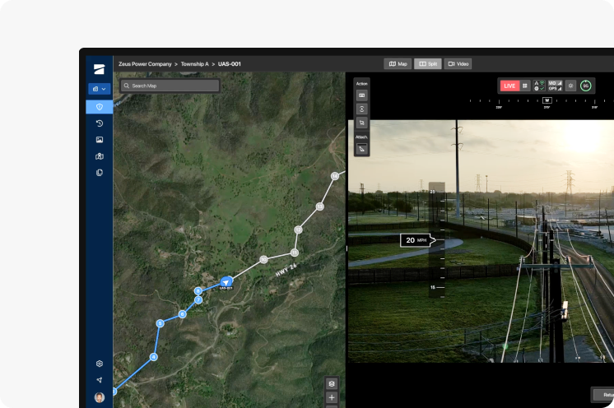Click the W compass heading marker
This screenshot has width=614, height=408.
point(547,100)
